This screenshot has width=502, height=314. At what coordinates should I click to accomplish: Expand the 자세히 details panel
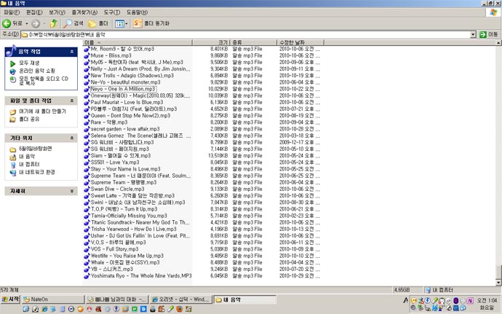72,191
